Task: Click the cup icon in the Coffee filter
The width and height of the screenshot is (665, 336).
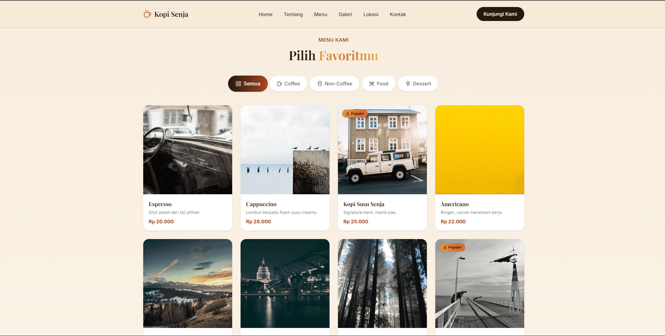Action: [279, 84]
